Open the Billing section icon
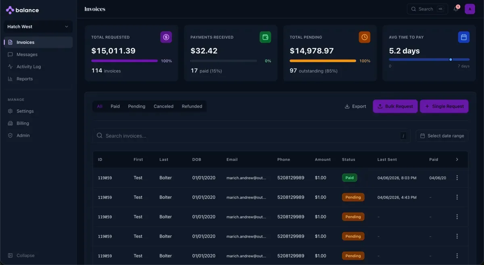Screen dimensions: 484x265 tap(11, 123)
